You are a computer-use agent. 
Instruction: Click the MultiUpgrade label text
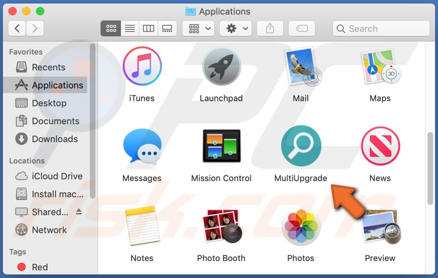(x=301, y=178)
